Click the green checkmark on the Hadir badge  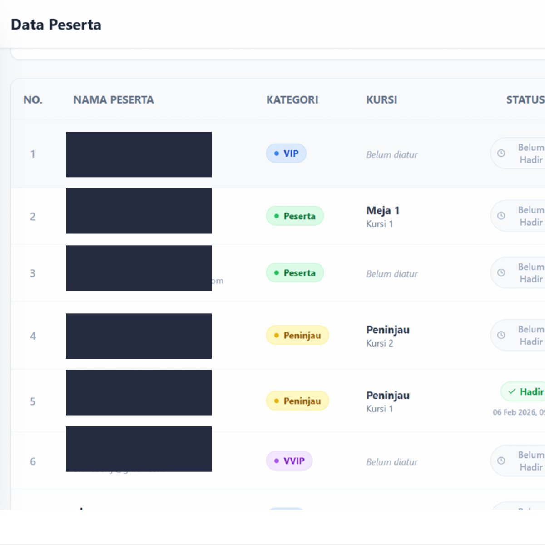point(512,391)
